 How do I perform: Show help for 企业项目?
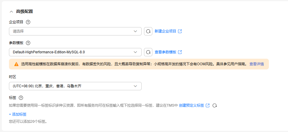point(28,22)
